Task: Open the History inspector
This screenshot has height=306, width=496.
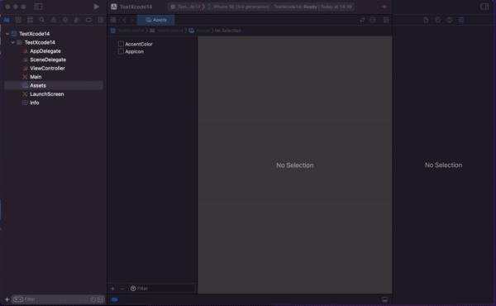Action: (x=437, y=20)
